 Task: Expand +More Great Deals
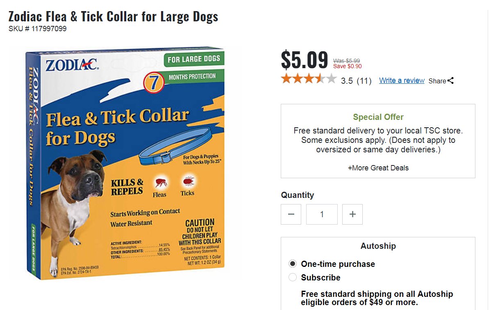click(378, 168)
